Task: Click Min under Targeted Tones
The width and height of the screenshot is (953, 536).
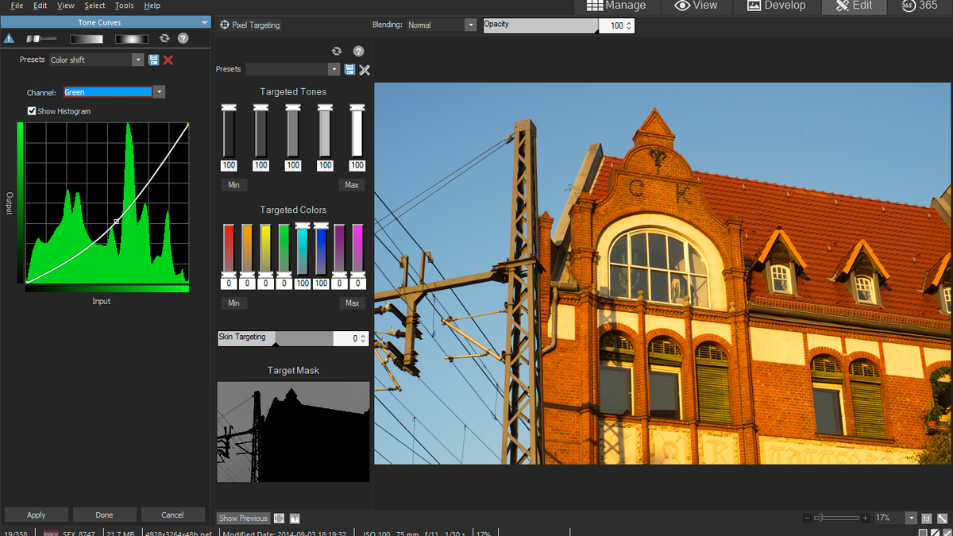Action: coord(233,185)
